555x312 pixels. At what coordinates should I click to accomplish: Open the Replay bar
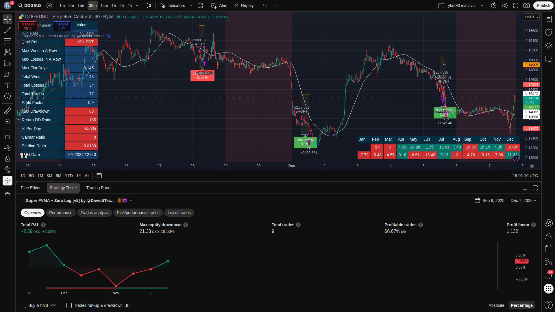[x=244, y=5]
